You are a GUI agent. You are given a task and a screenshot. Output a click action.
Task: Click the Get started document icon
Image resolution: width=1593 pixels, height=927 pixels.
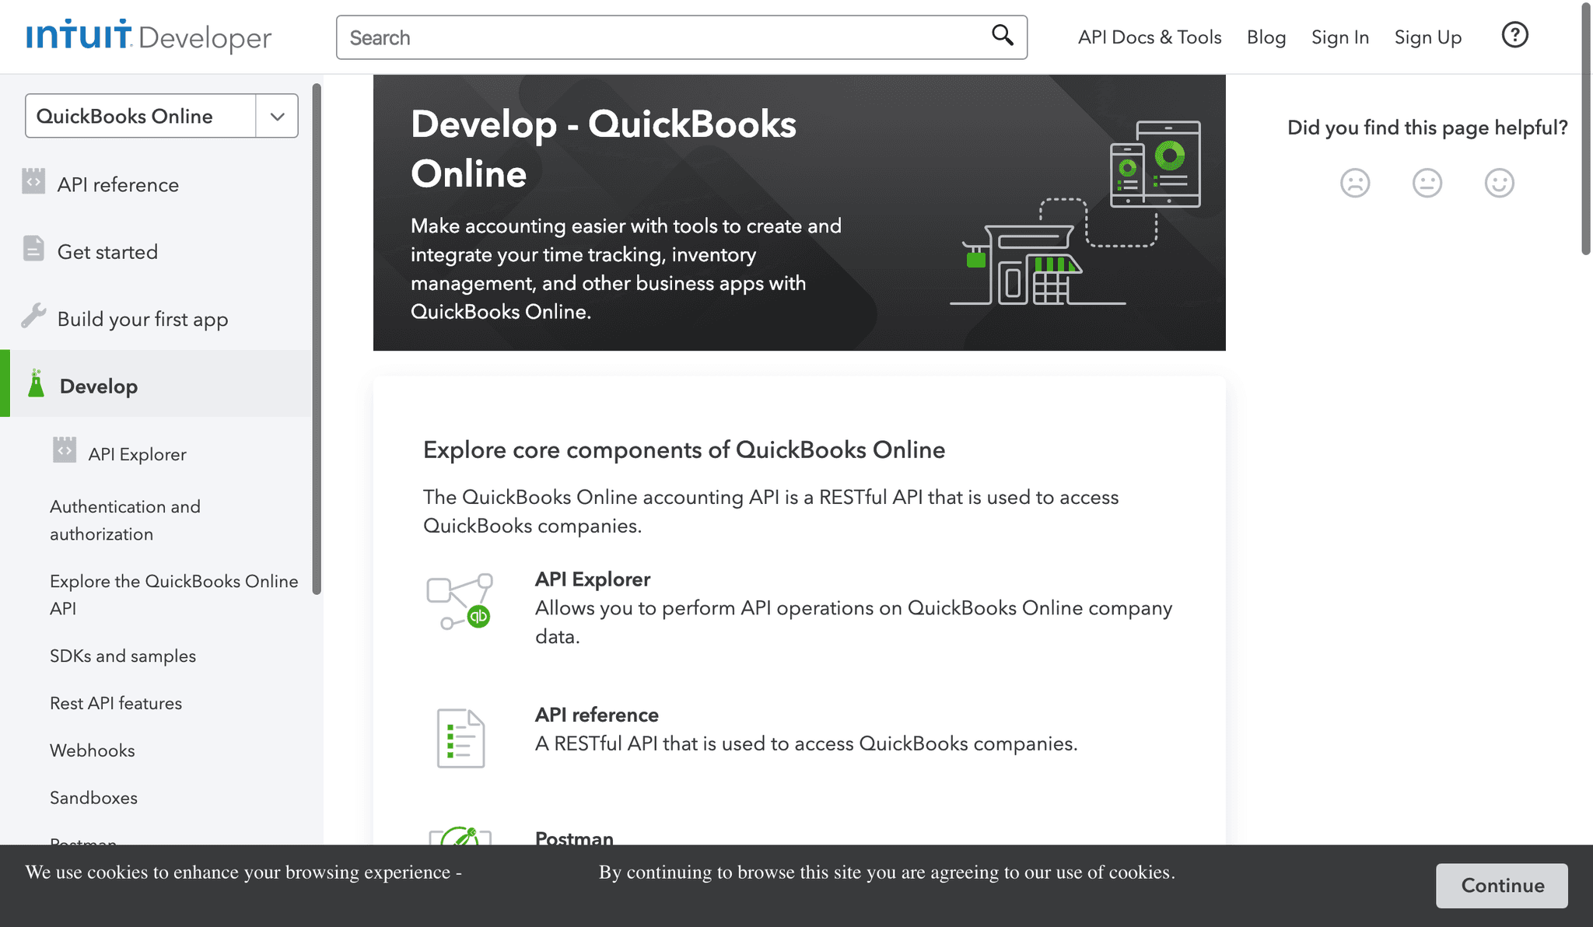click(x=33, y=248)
